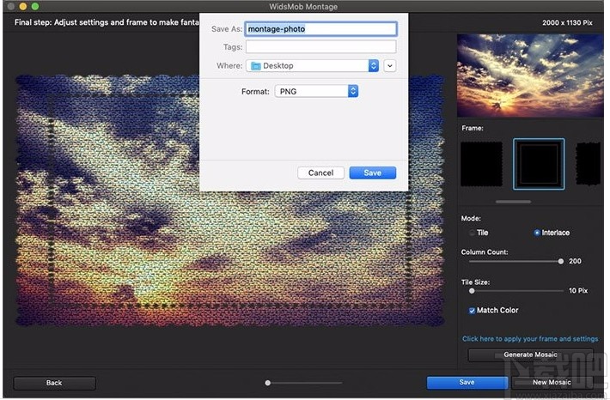Cancel the save dialog
This screenshot has width=610, height=400.
pyautogui.click(x=320, y=173)
